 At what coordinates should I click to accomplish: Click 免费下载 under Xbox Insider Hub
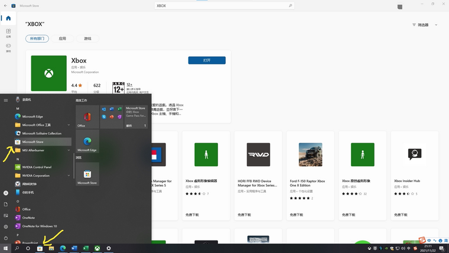point(401,215)
